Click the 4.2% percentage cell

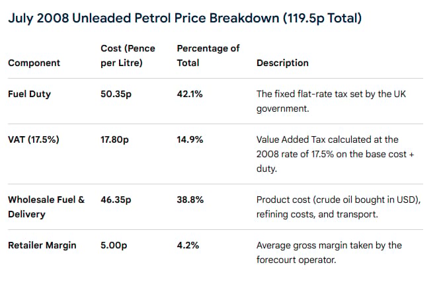click(188, 245)
